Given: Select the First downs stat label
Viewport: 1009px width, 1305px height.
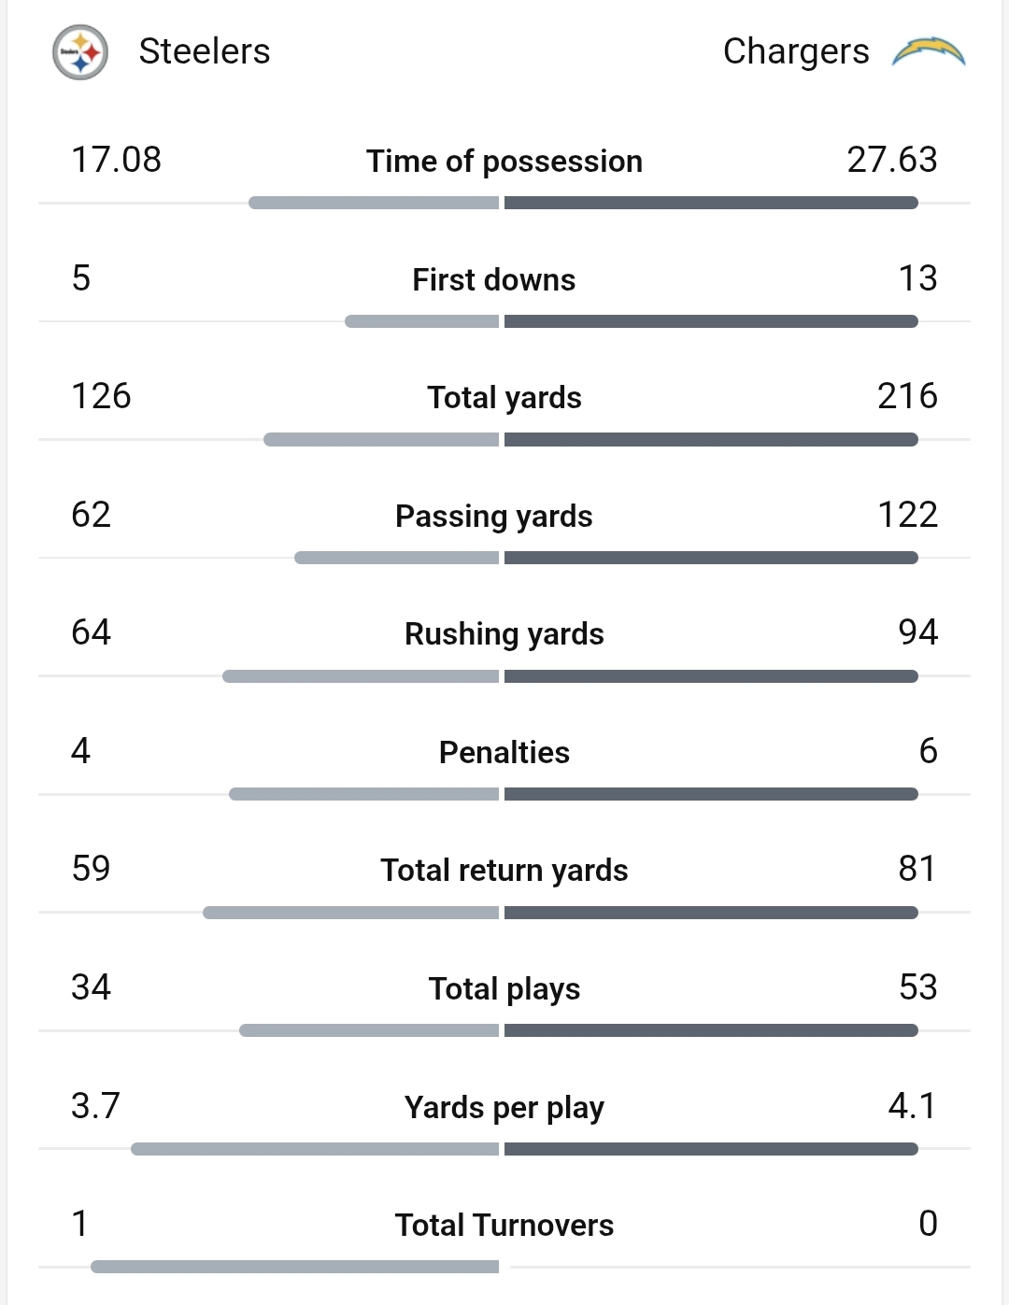Looking at the screenshot, I should point(494,279).
